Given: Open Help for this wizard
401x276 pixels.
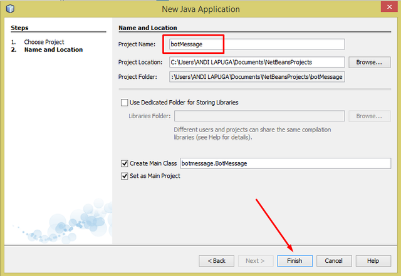Looking at the screenshot, I should click(x=373, y=260).
